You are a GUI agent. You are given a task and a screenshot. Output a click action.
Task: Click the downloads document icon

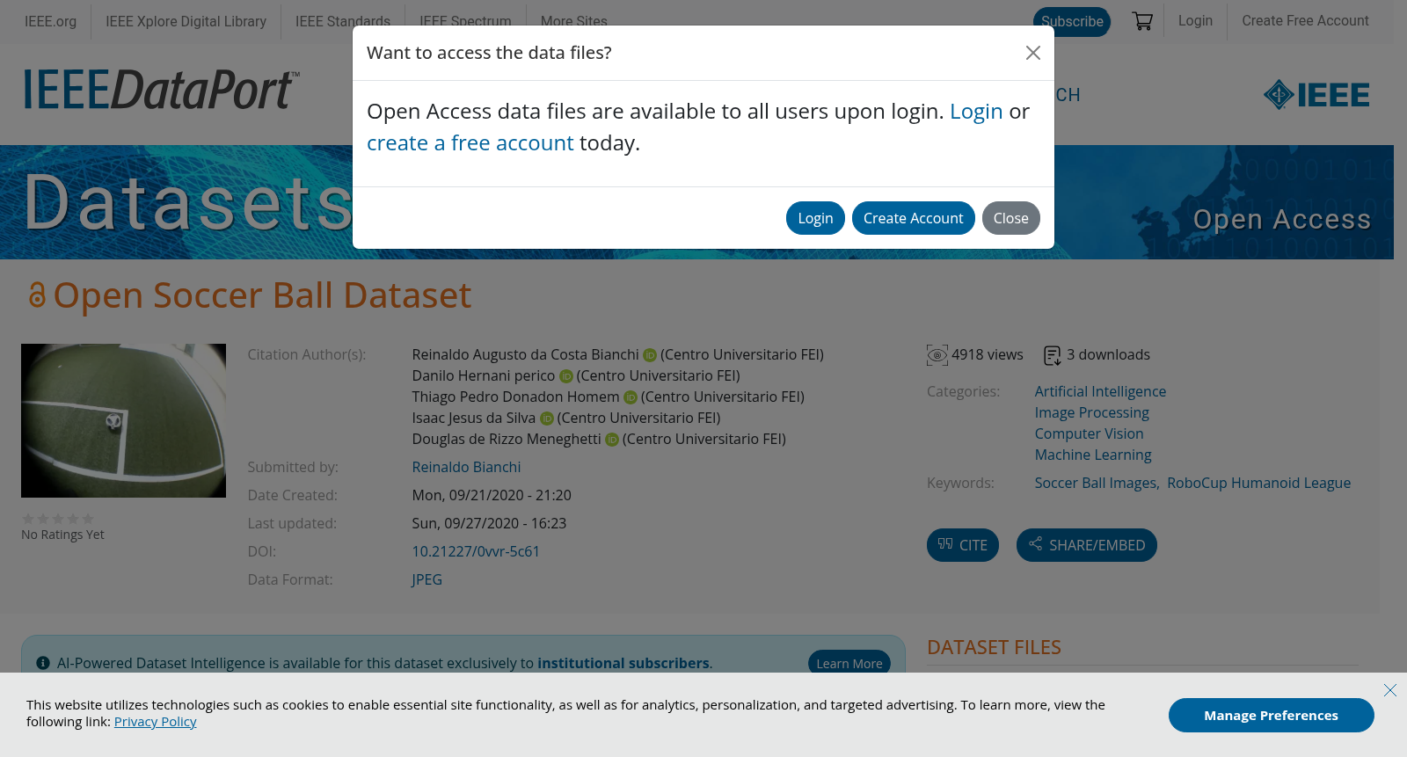(x=1052, y=355)
